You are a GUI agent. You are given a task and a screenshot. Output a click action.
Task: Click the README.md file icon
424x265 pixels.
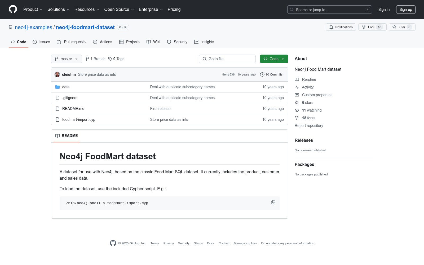58,109
